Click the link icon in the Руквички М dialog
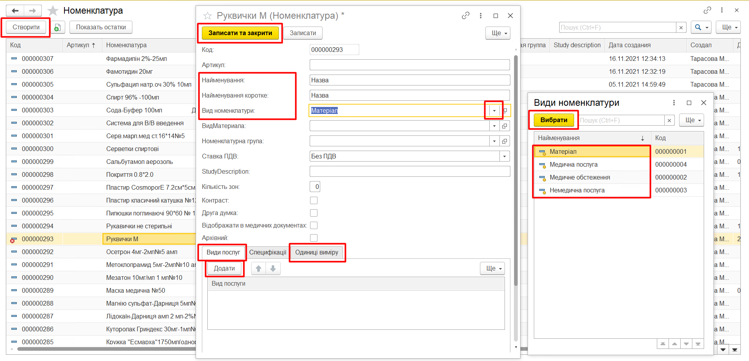 465,16
